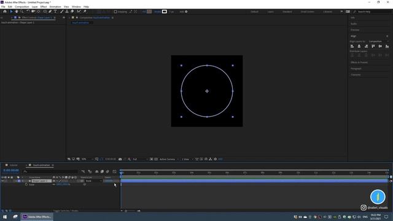Select the Zoom magnifier tool
Screen dimensions: 393x221
[x=22, y=12]
